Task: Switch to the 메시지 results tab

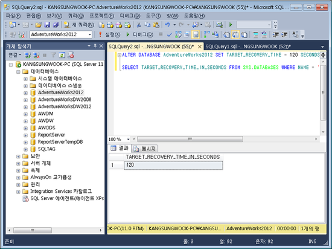Action: click(x=145, y=149)
